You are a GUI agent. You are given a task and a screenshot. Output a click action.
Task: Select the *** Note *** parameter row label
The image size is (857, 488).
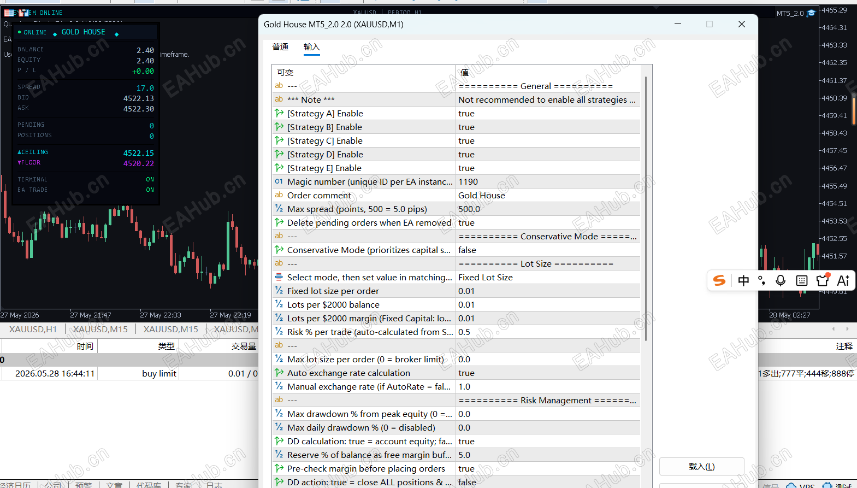(x=311, y=99)
